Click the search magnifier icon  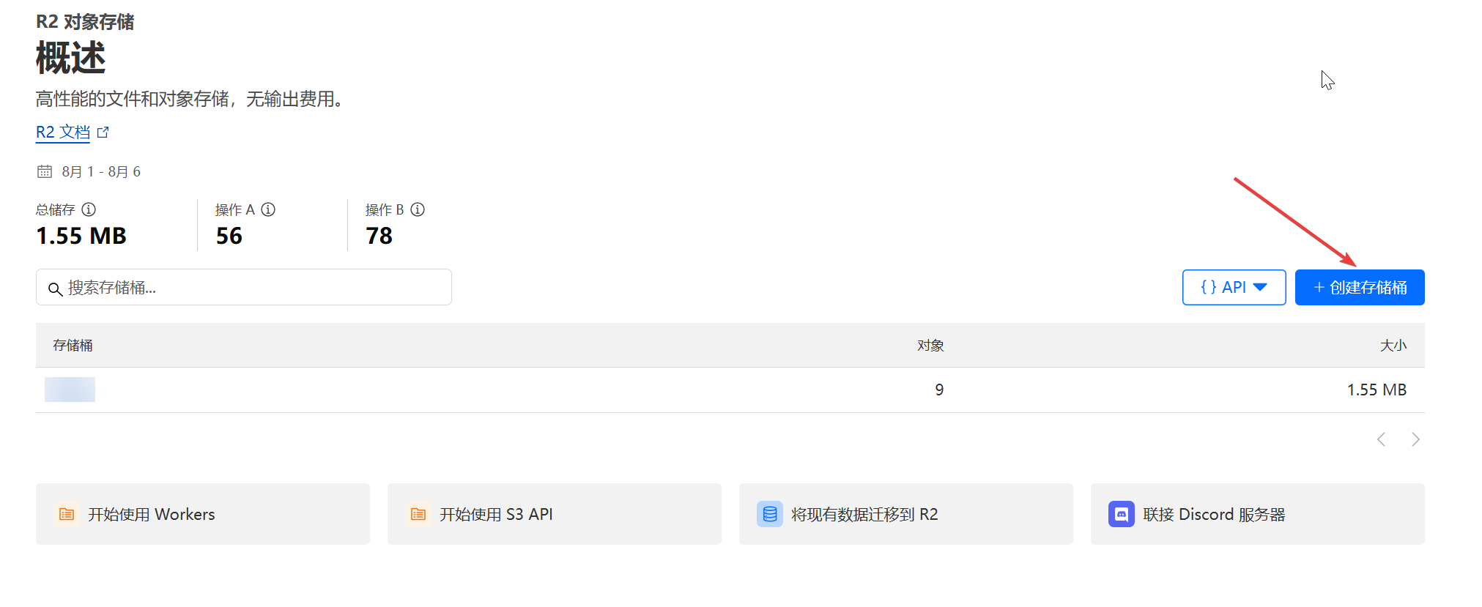(x=55, y=288)
